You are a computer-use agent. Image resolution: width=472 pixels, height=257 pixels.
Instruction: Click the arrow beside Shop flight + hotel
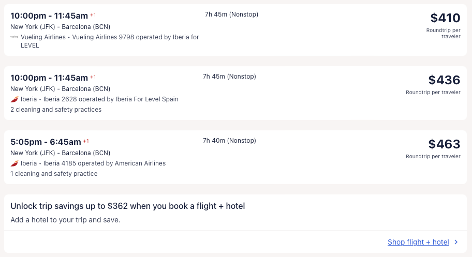tap(456, 242)
